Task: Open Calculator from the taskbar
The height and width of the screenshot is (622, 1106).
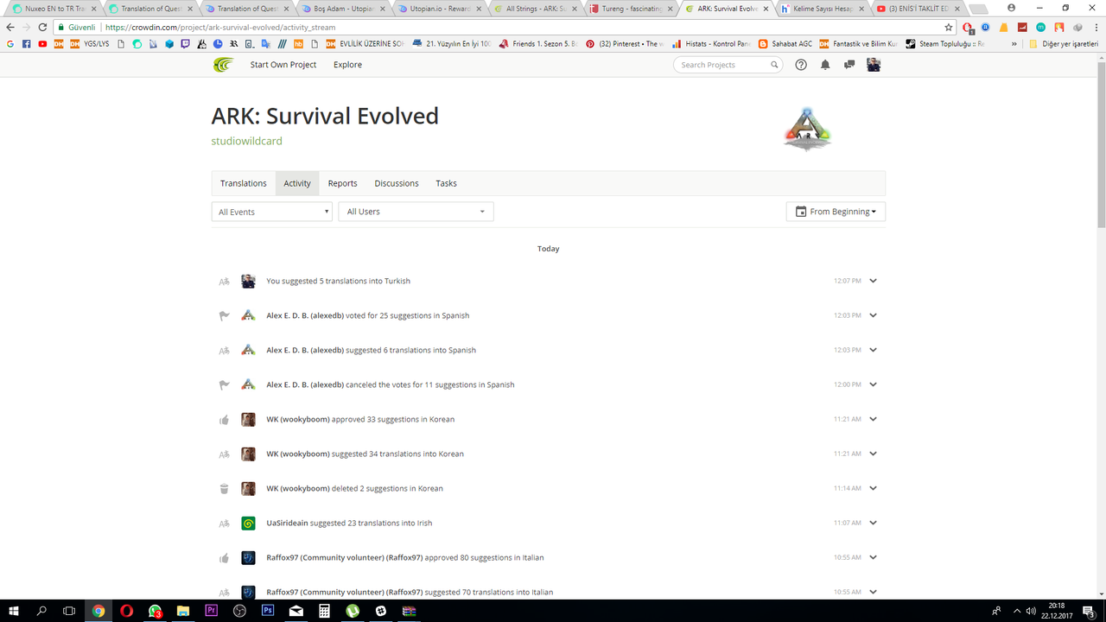Action: click(x=324, y=611)
